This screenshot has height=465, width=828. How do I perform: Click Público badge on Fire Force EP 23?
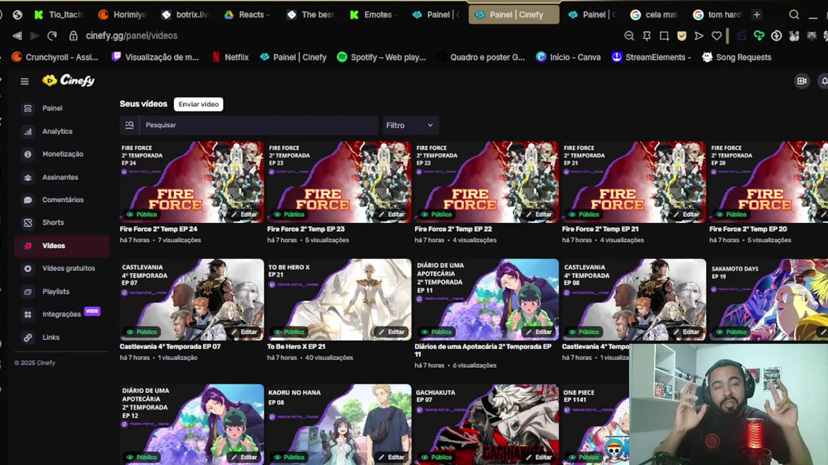pyautogui.click(x=289, y=214)
